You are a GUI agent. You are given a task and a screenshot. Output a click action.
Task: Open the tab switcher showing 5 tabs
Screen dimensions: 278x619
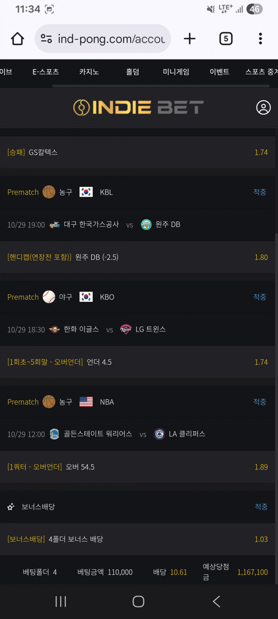(226, 39)
